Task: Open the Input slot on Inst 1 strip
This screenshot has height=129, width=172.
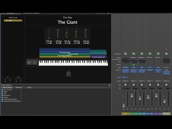Action: pyautogui.click(x=125, y=67)
